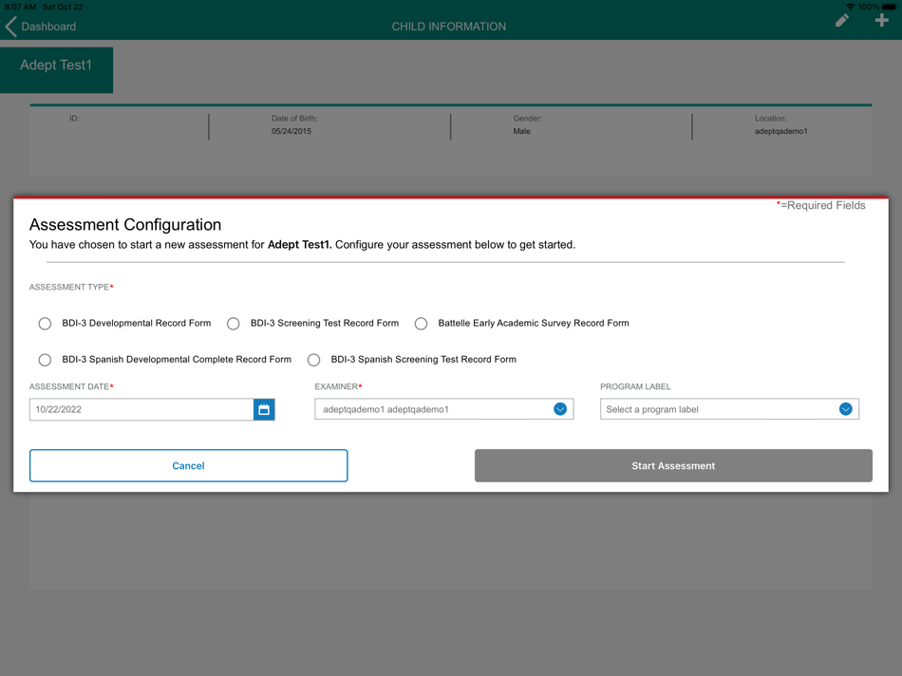Tap the pencil edit icon in header
Viewport: 902px width, 676px height.
pyautogui.click(x=841, y=21)
